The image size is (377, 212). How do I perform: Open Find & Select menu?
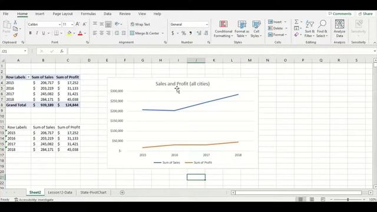322,29
